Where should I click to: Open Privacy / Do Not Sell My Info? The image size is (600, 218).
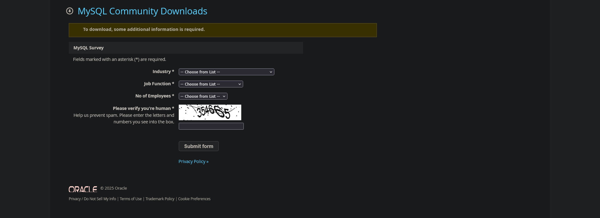pos(92,199)
